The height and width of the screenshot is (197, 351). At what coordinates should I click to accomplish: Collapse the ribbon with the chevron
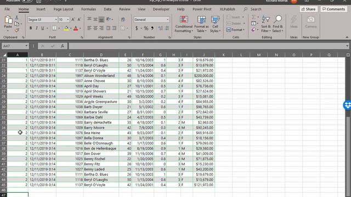tap(347, 37)
